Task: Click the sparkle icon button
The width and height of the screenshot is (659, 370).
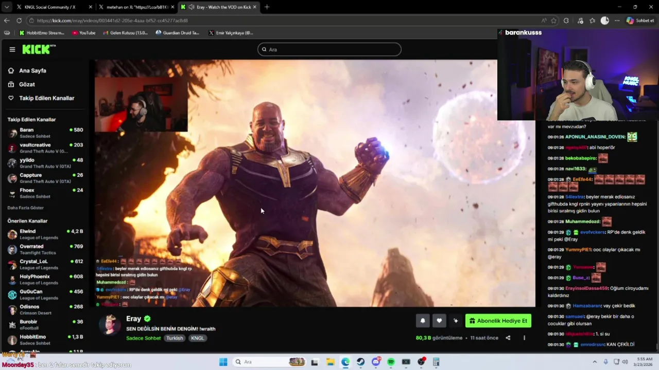Action: pyautogui.click(x=456, y=321)
